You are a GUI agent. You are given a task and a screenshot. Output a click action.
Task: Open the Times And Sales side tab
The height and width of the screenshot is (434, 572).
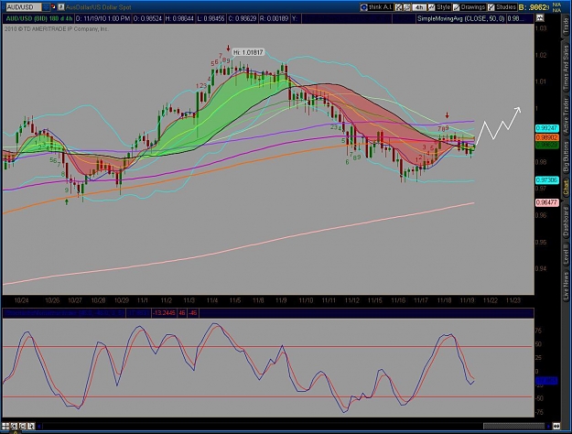click(566, 69)
